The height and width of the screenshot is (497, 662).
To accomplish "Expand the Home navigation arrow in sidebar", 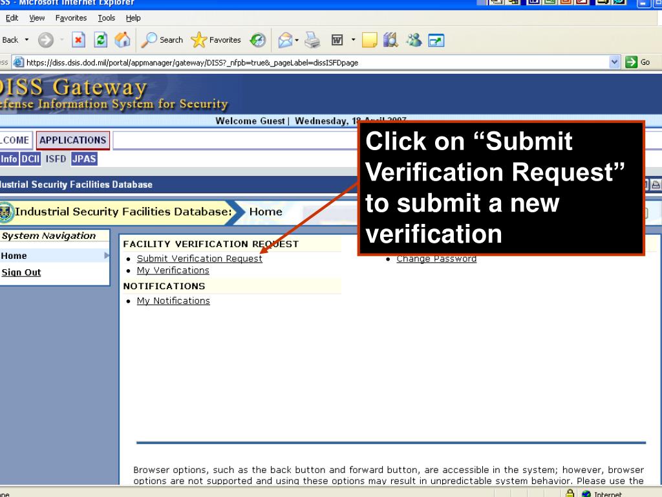I will click(x=107, y=255).
